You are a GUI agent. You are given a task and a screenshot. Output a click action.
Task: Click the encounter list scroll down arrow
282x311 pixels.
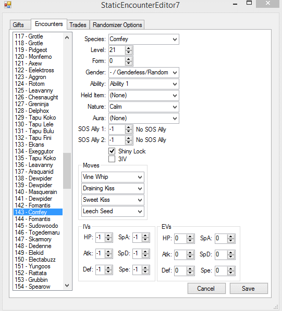coord(67,286)
